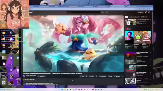Open the Lethal Company desktop shortcut
Screen dimensions: 163x91
pyautogui.click(x=11, y=83)
